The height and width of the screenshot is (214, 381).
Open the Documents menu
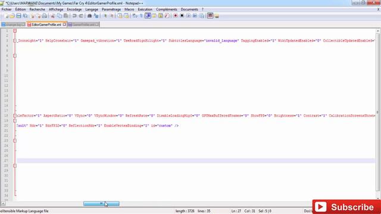189,10
